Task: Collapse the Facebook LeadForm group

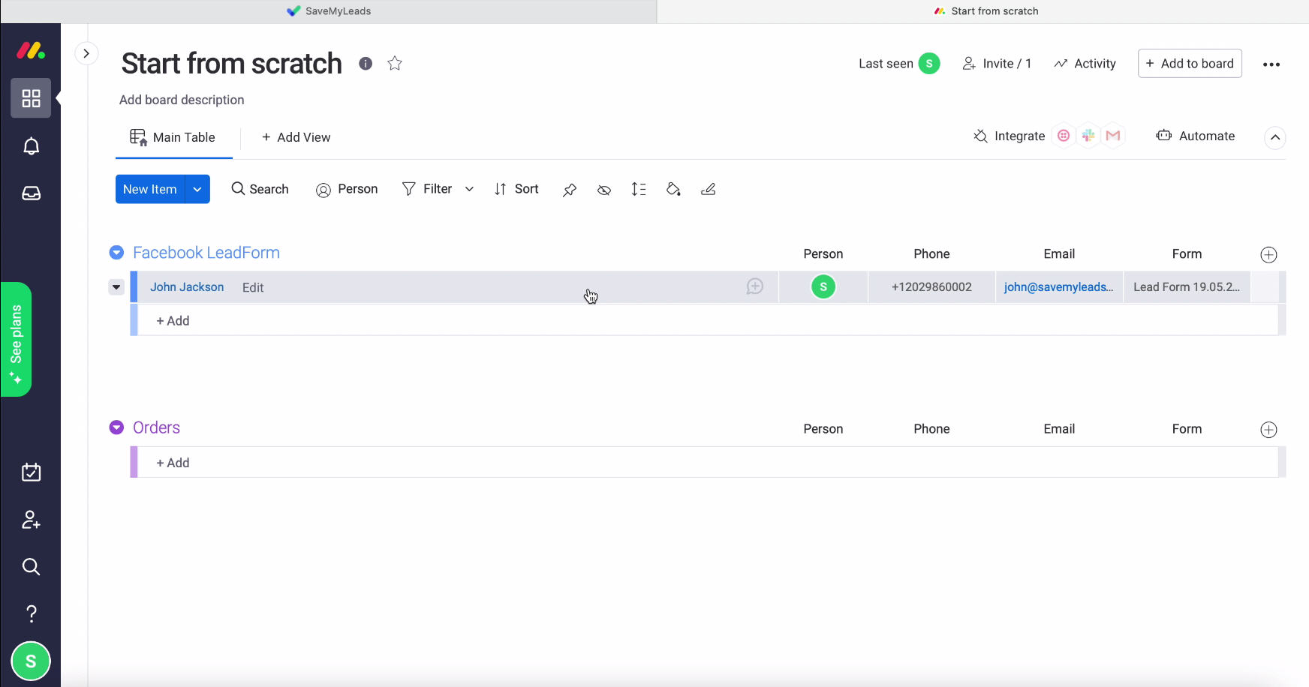Action: pos(116,253)
